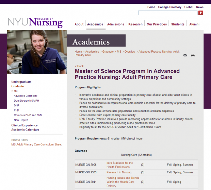Click the nursing student photo
Screen dimensions: 211x190
click(37, 52)
